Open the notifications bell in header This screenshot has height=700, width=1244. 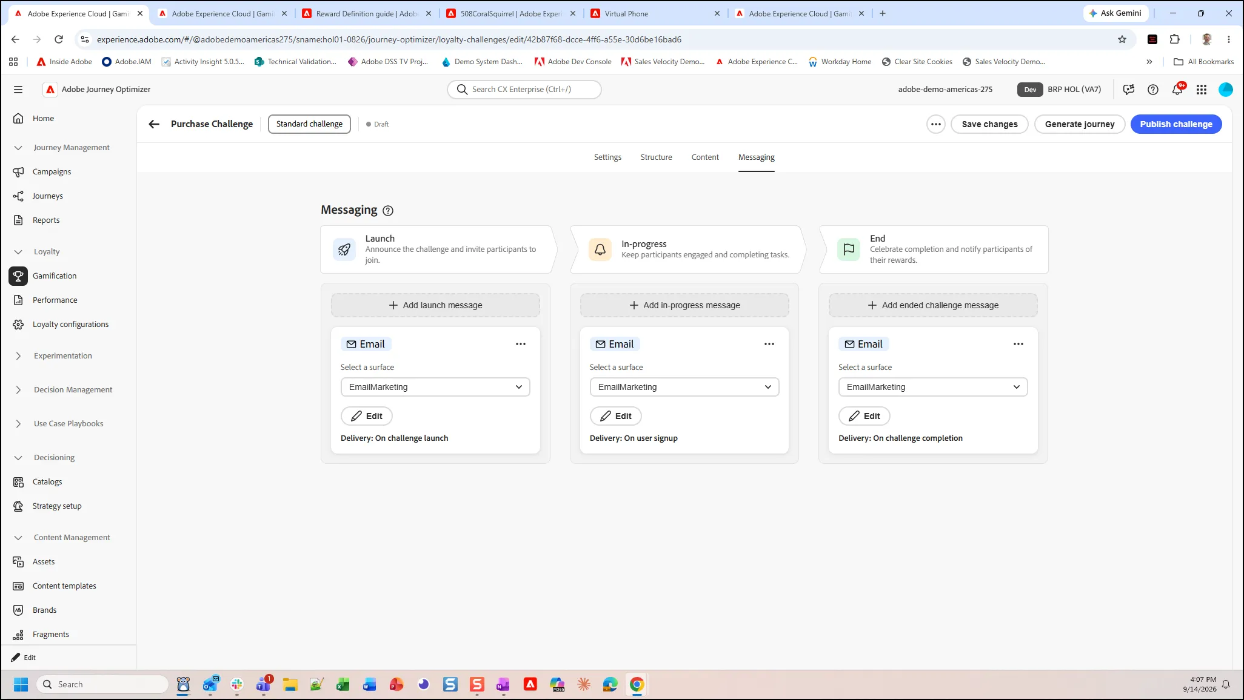(1177, 90)
